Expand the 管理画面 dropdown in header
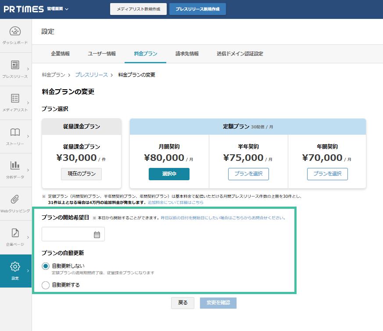 (58, 9)
